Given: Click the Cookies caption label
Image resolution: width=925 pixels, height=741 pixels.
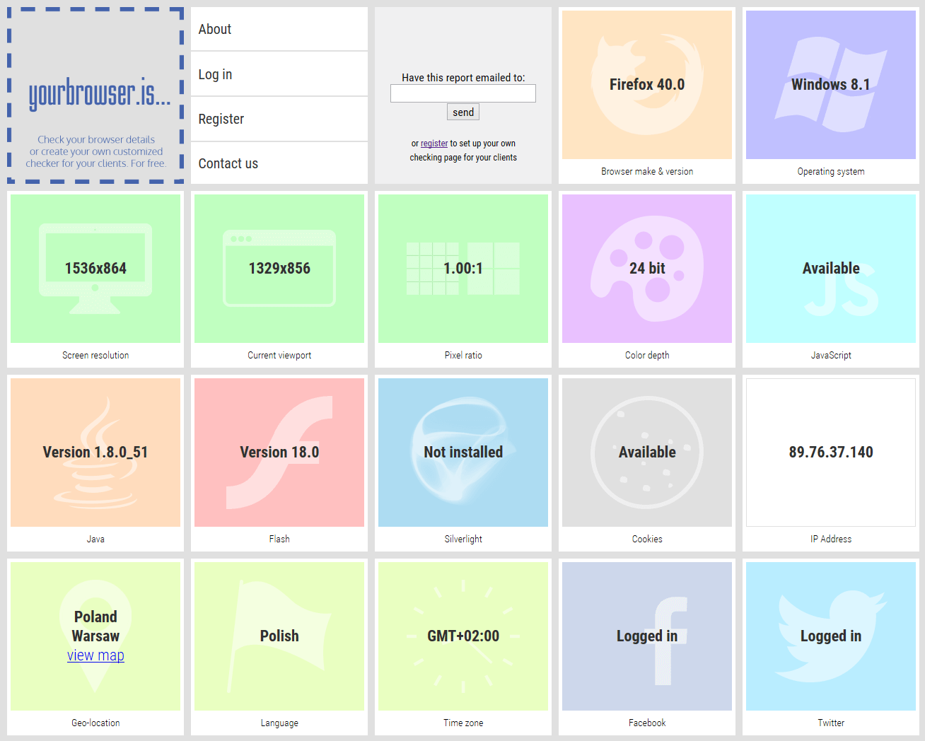Looking at the screenshot, I should [x=647, y=539].
